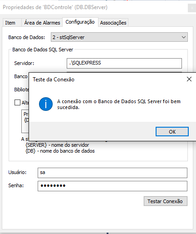Click the Teste da Conexão title bar
Image resolution: width=196 pixels, height=234 pixels.
click(106, 80)
